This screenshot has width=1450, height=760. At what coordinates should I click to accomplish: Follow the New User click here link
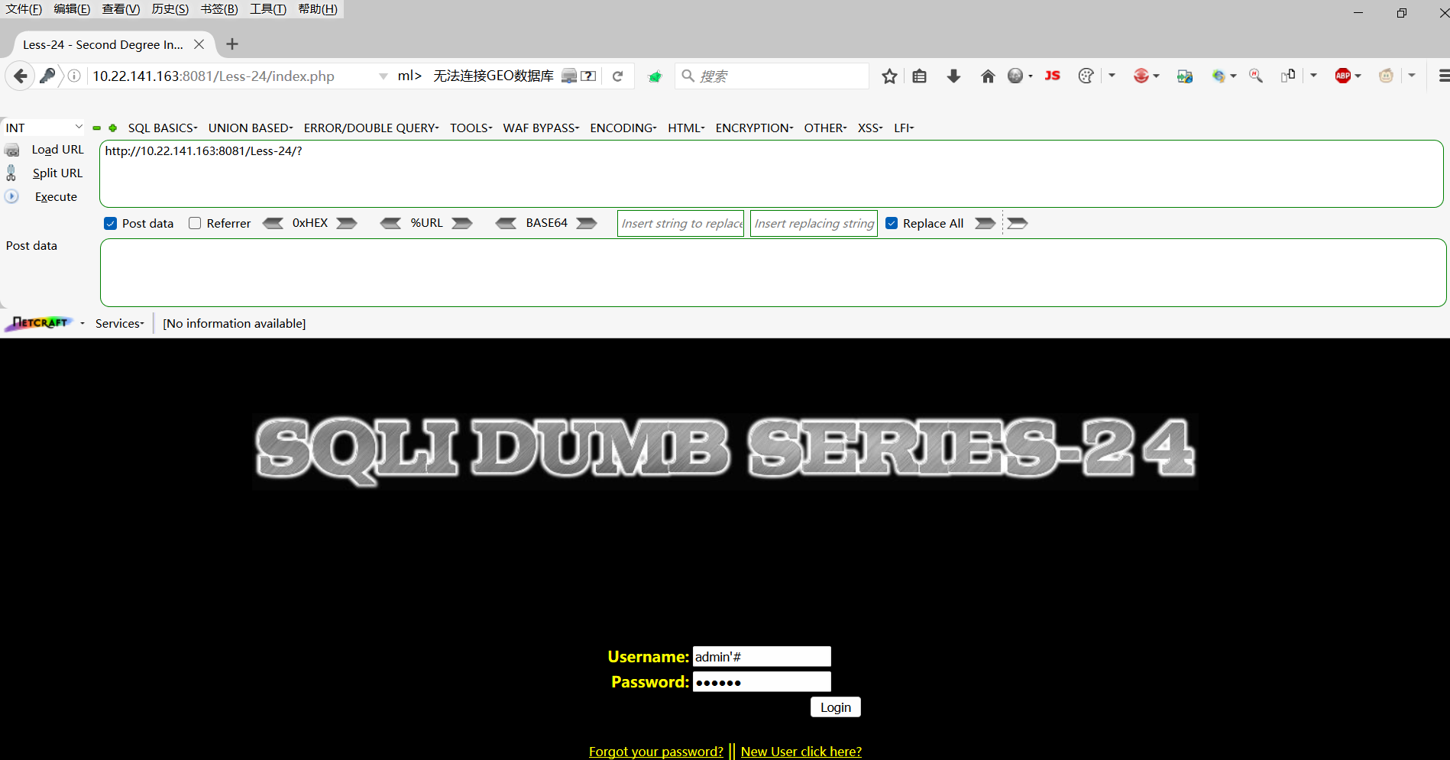tap(801, 752)
